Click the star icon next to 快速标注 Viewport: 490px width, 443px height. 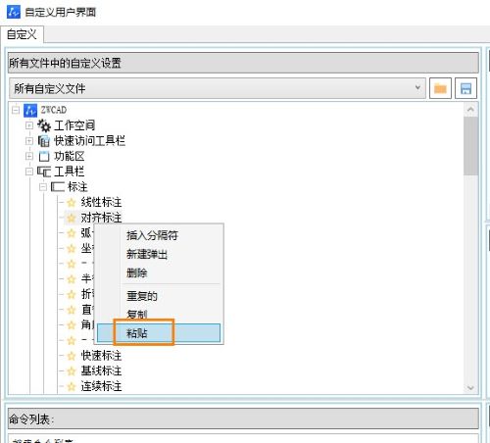(72, 356)
